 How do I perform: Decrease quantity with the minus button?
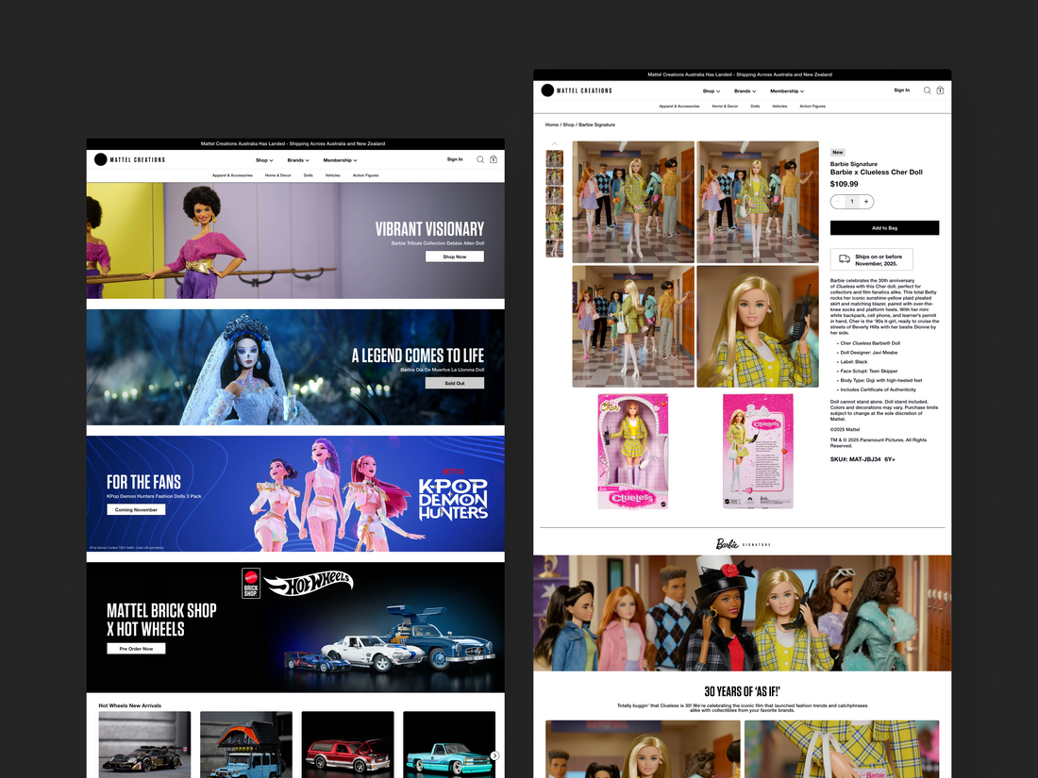[x=838, y=202]
